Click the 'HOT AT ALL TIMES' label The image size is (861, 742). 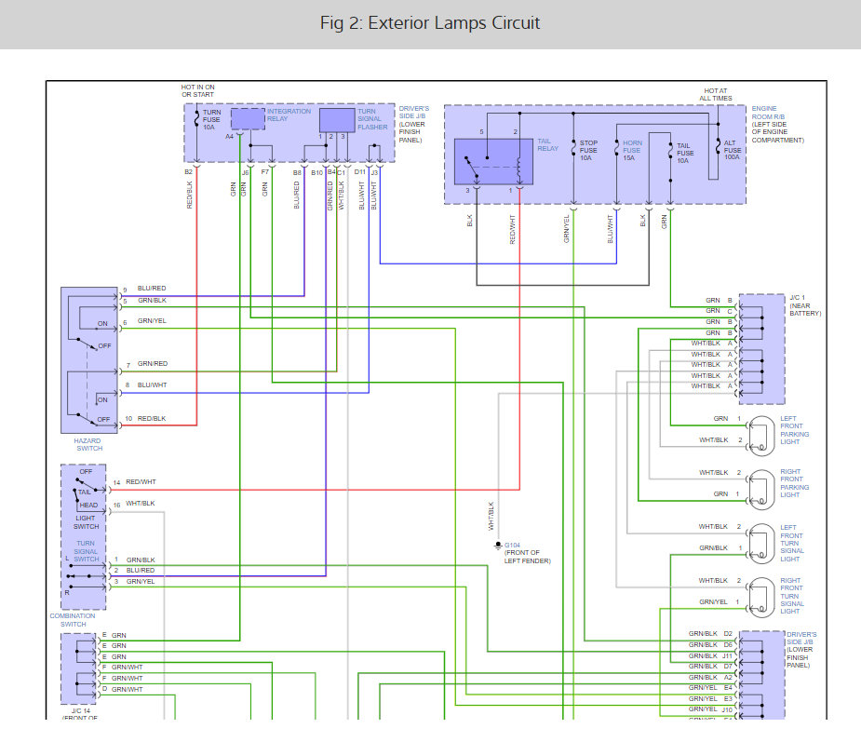click(716, 94)
